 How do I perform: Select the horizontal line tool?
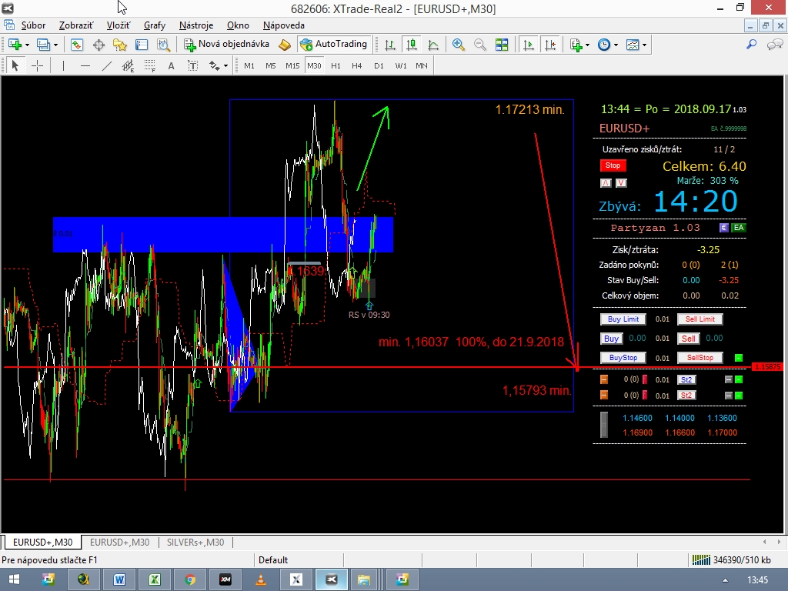point(85,65)
